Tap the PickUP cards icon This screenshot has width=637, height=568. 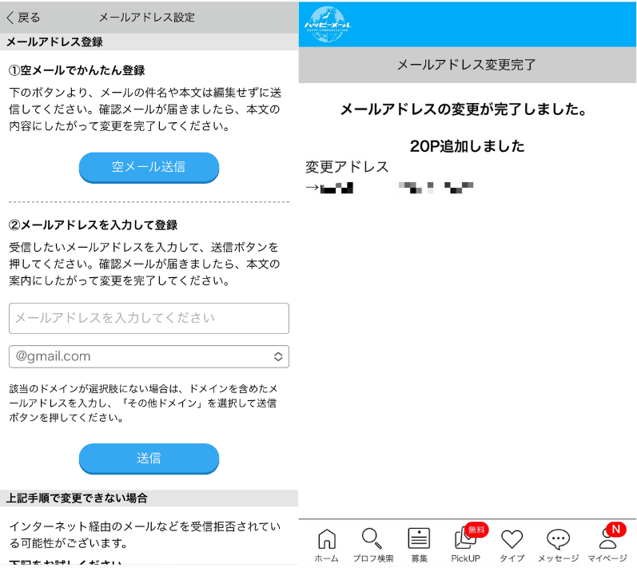pos(465,540)
